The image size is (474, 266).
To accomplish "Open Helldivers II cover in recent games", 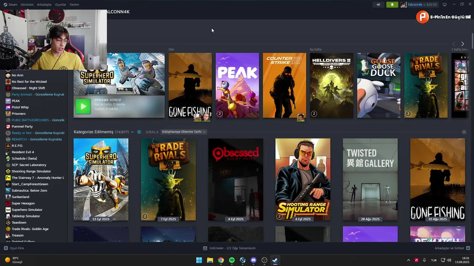I will (x=331, y=85).
